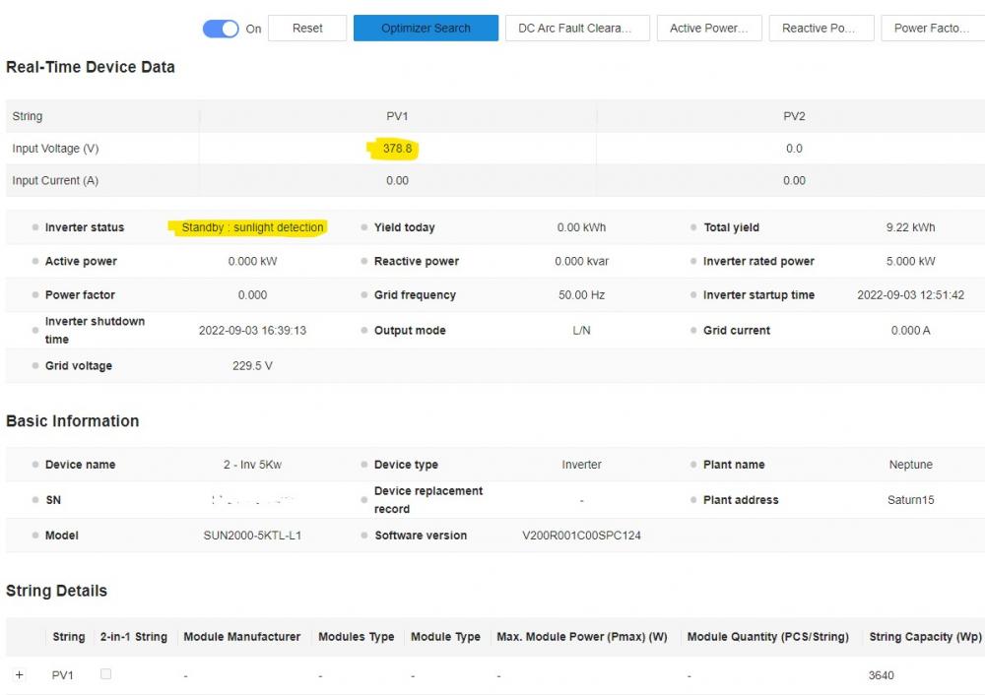Click model text SUN2000-5KTL-L1
Screen dimensions: 985x695
click(x=252, y=536)
